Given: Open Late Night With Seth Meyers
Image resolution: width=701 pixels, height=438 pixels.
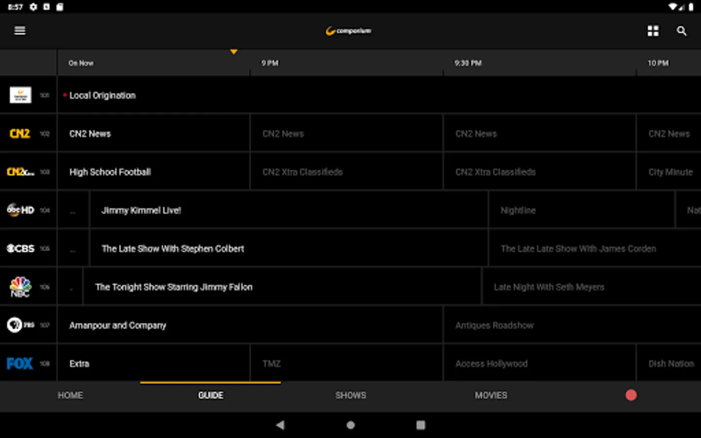Looking at the screenshot, I should tap(591, 287).
